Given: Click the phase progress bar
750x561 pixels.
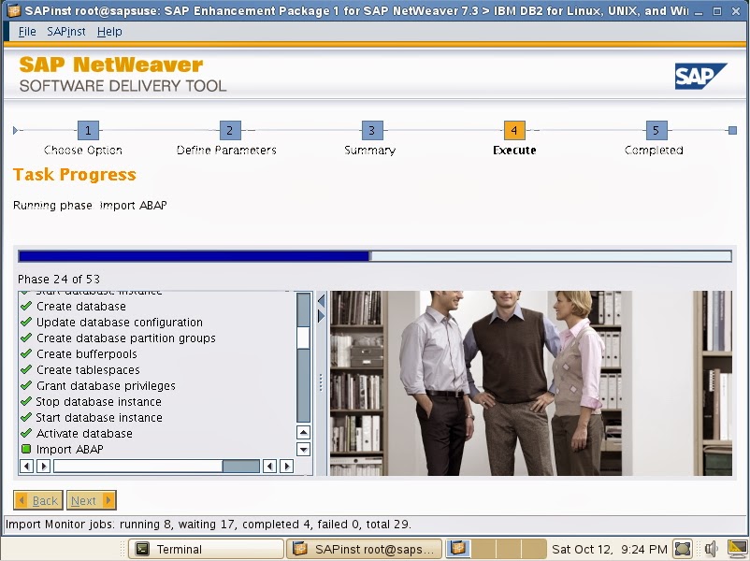Looking at the screenshot, I should 374,254.
